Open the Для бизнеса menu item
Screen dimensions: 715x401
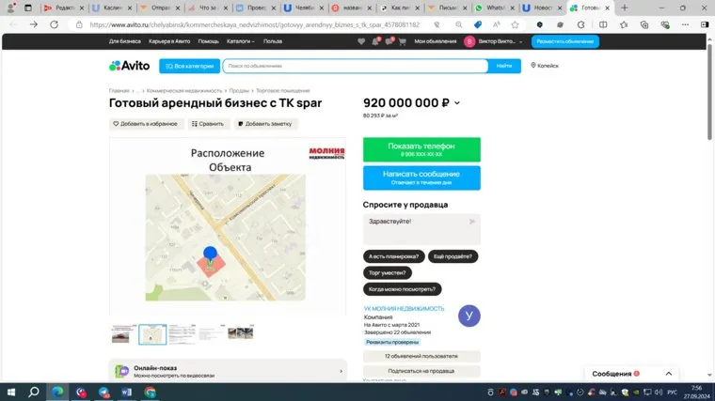124,41
